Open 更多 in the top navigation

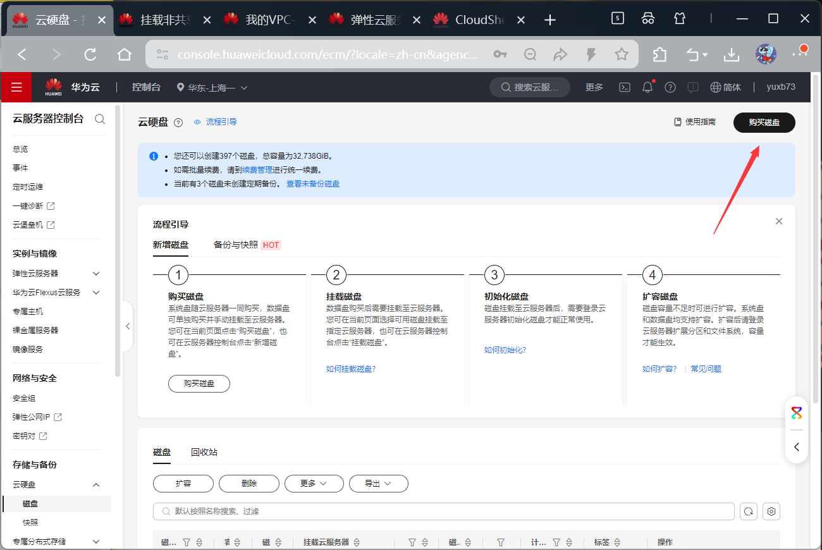[x=594, y=87]
